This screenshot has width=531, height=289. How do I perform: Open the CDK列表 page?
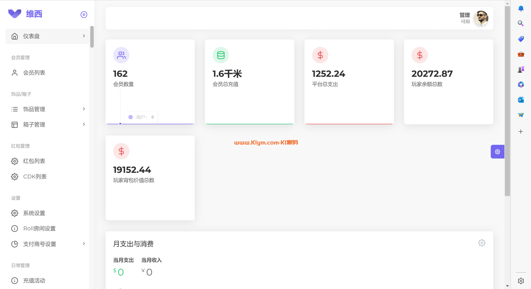(x=35, y=177)
